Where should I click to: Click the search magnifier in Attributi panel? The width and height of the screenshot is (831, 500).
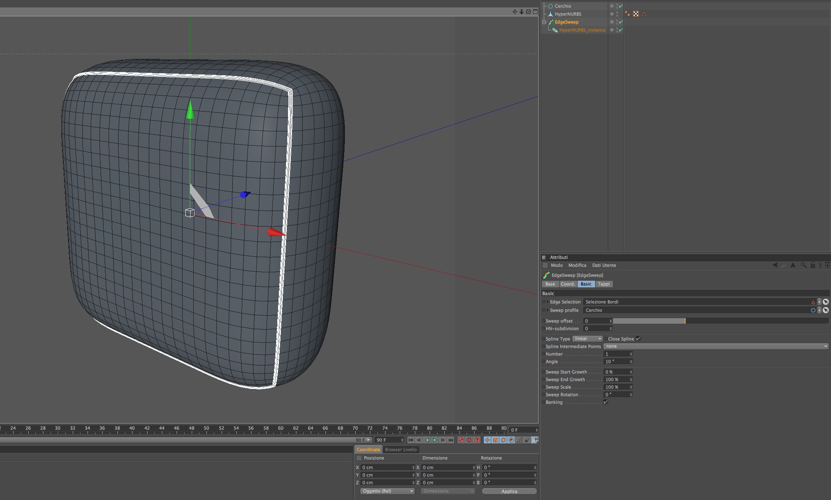(803, 265)
